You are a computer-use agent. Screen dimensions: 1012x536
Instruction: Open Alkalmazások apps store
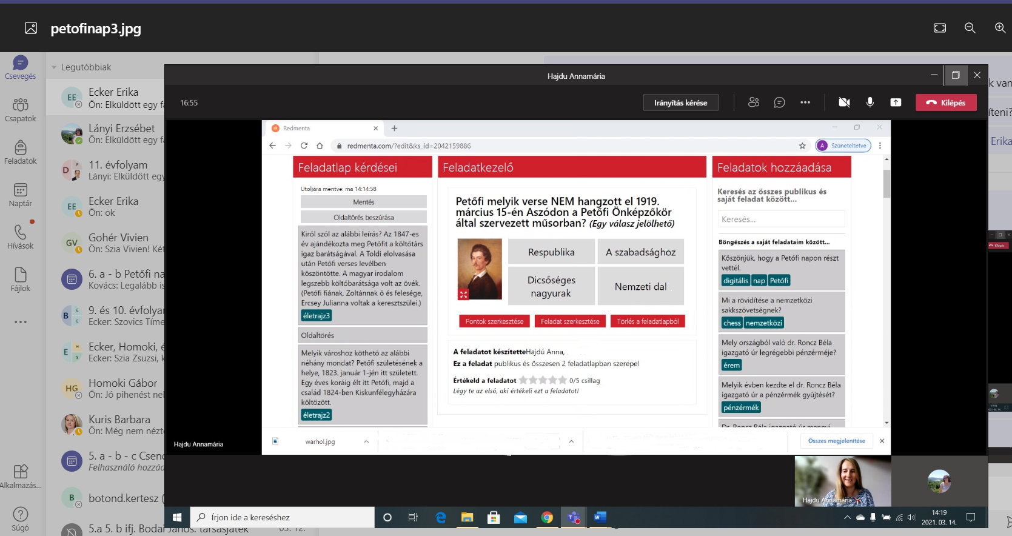(x=20, y=477)
